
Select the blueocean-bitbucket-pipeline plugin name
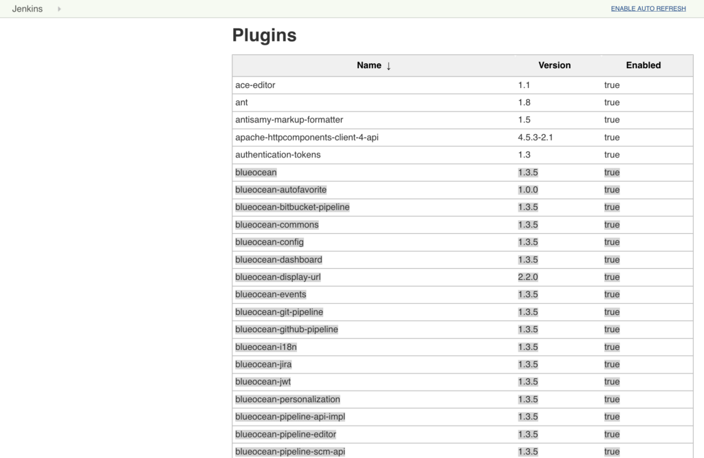[292, 207]
